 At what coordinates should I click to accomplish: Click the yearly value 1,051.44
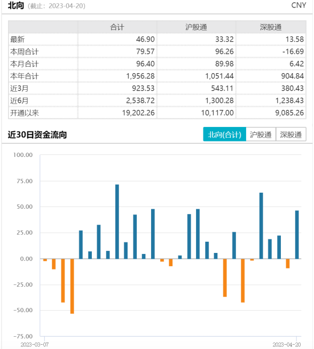pyautogui.click(x=219, y=76)
